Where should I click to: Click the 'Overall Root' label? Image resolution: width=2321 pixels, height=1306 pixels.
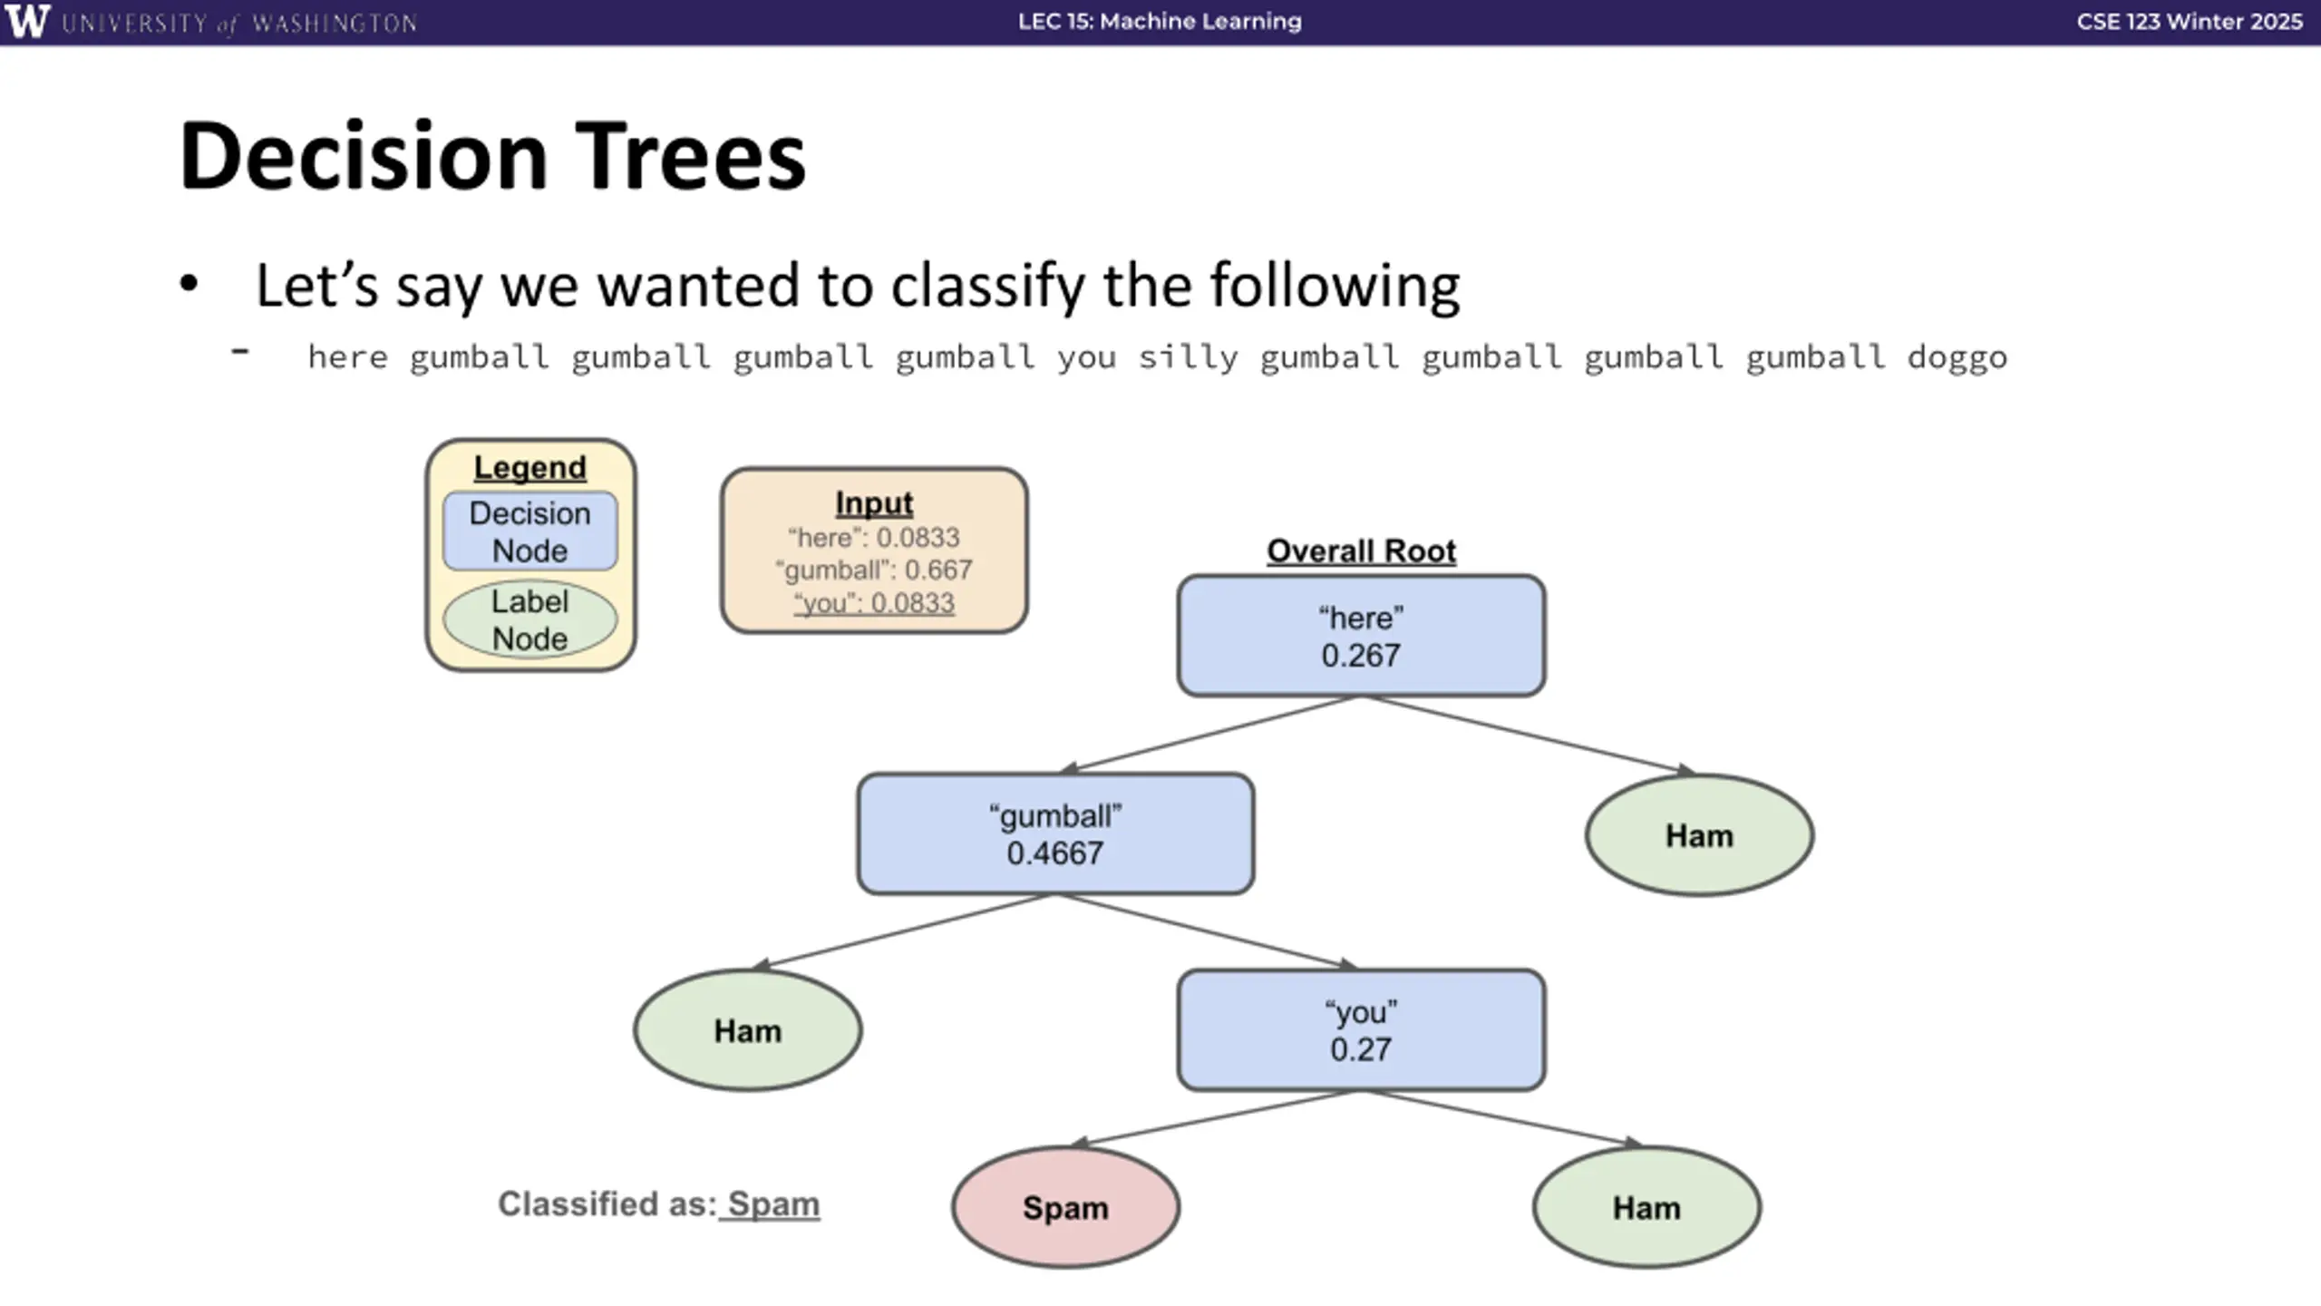pos(1361,551)
